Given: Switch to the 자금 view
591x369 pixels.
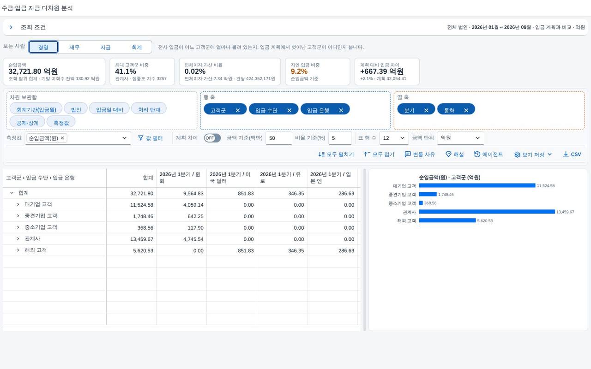Looking at the screenshot, I should (x=106, y=47).
